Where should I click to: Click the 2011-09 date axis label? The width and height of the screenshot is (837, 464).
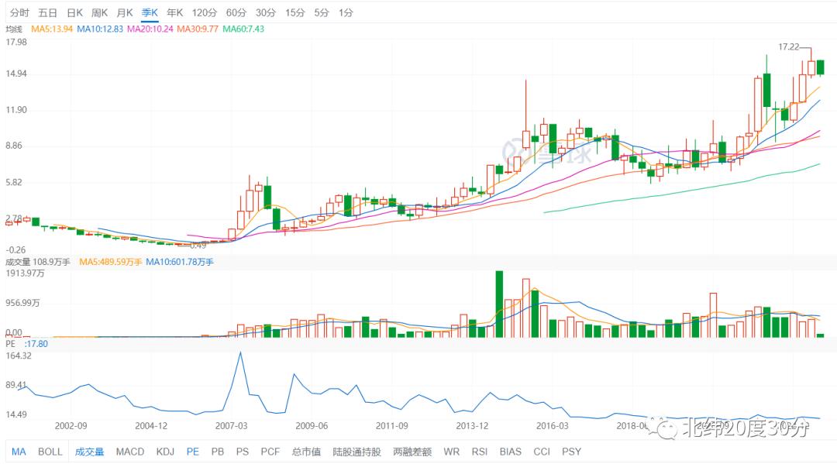pyautogui.click(x=392, y=426)
